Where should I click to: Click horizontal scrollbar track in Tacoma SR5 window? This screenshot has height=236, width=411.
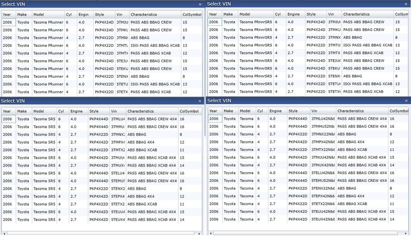100,233
